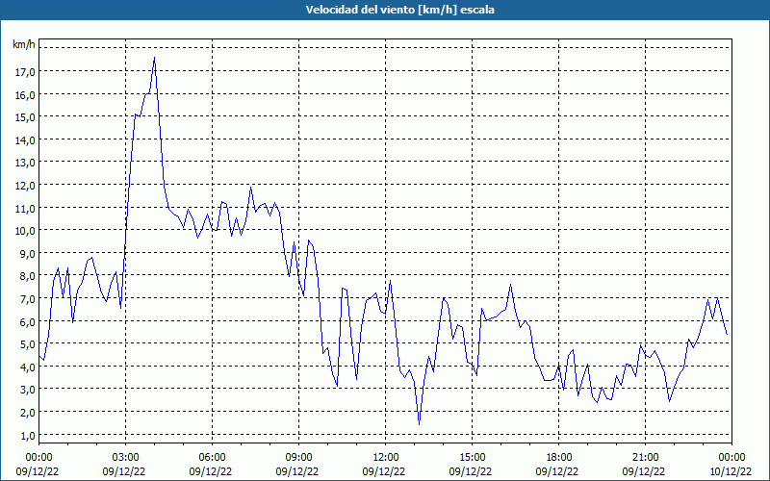
Task: Select the '10/12/22' date label
Action: (731, 471)
